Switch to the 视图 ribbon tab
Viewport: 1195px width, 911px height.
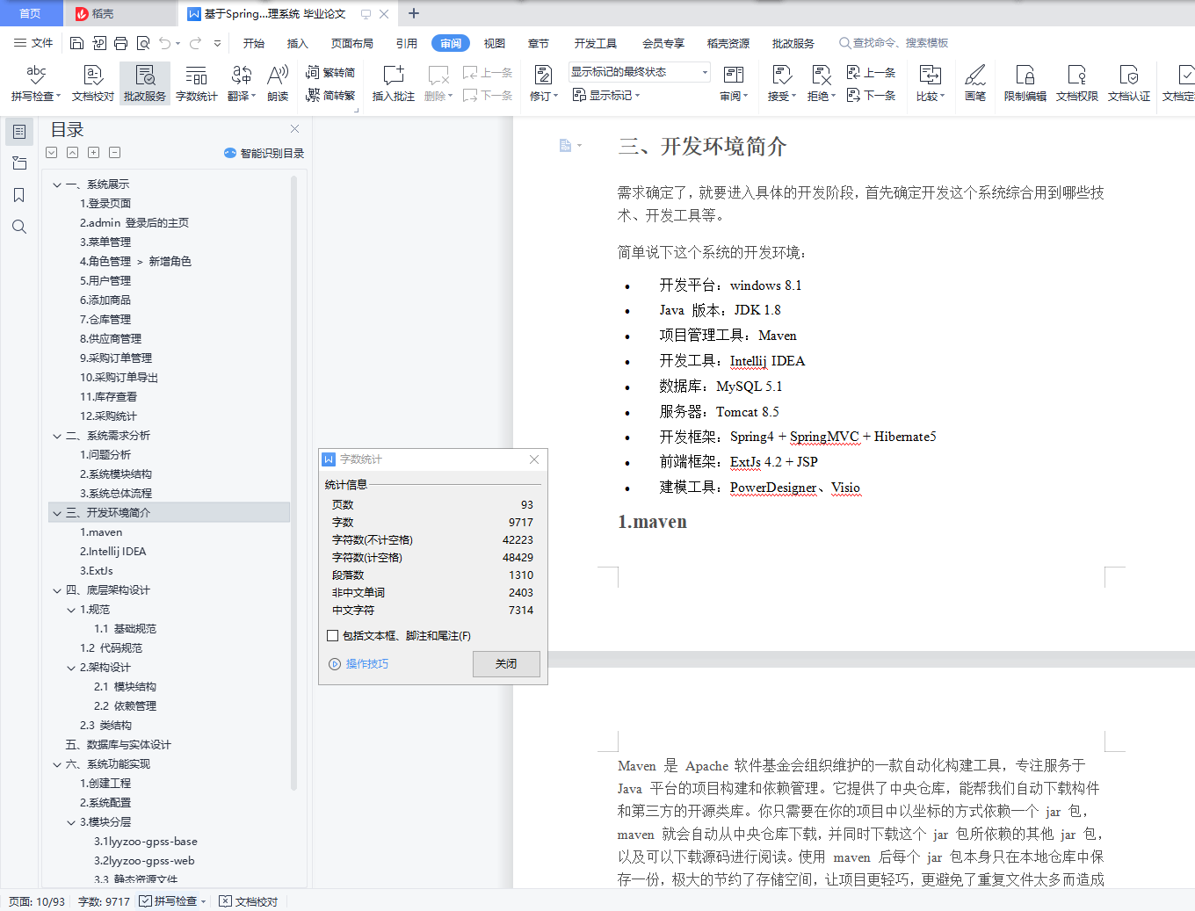(495, 43)
